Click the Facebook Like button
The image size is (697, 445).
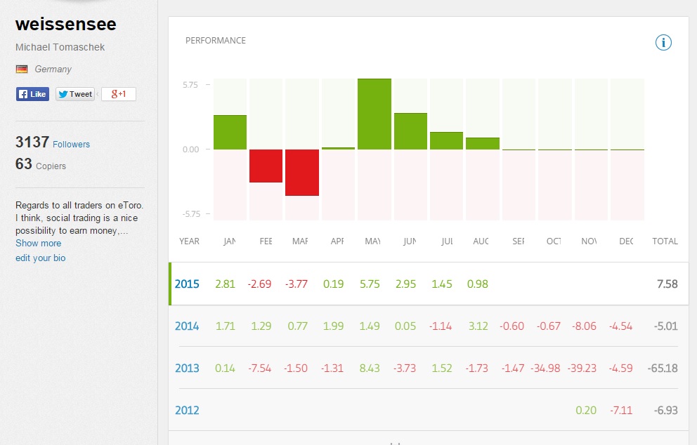coord(32,94)
